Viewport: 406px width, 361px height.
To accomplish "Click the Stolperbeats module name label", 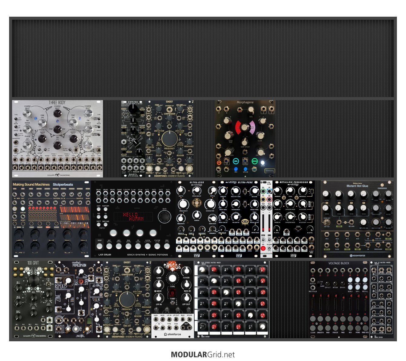I will (63, 184).
